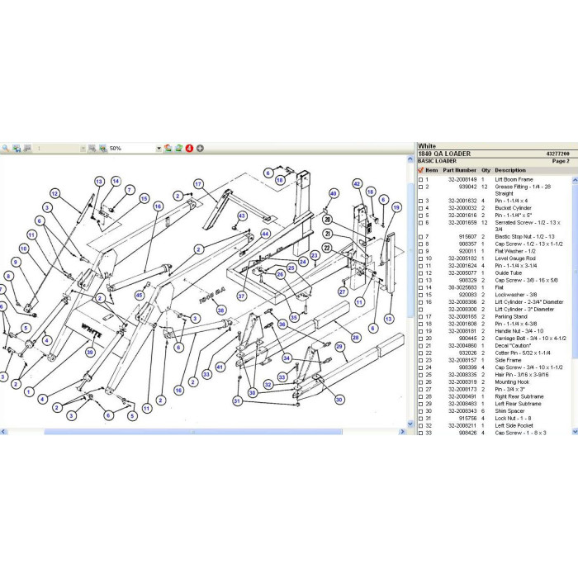This screenshot has width=578, height=578.
Task: Click description Decal "Caution"
Action: (513, 346)
